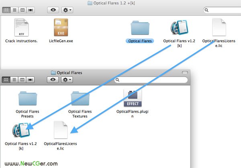Switch back window to list view
The width and height of the screenshot is (241, 168).
[x=14, y=10]
